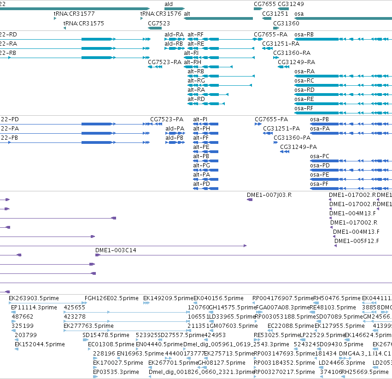This screenshot has height=379, width=392.
Task: Select transcript alt-RD
Action: (196, 99)
